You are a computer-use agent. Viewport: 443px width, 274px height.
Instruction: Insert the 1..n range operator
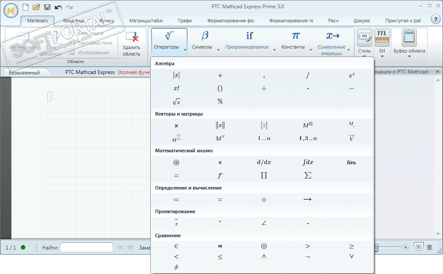click(264, 138)
